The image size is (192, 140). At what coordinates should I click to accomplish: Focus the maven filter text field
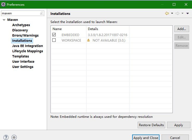pyautogui.click(x=20, y=13)
